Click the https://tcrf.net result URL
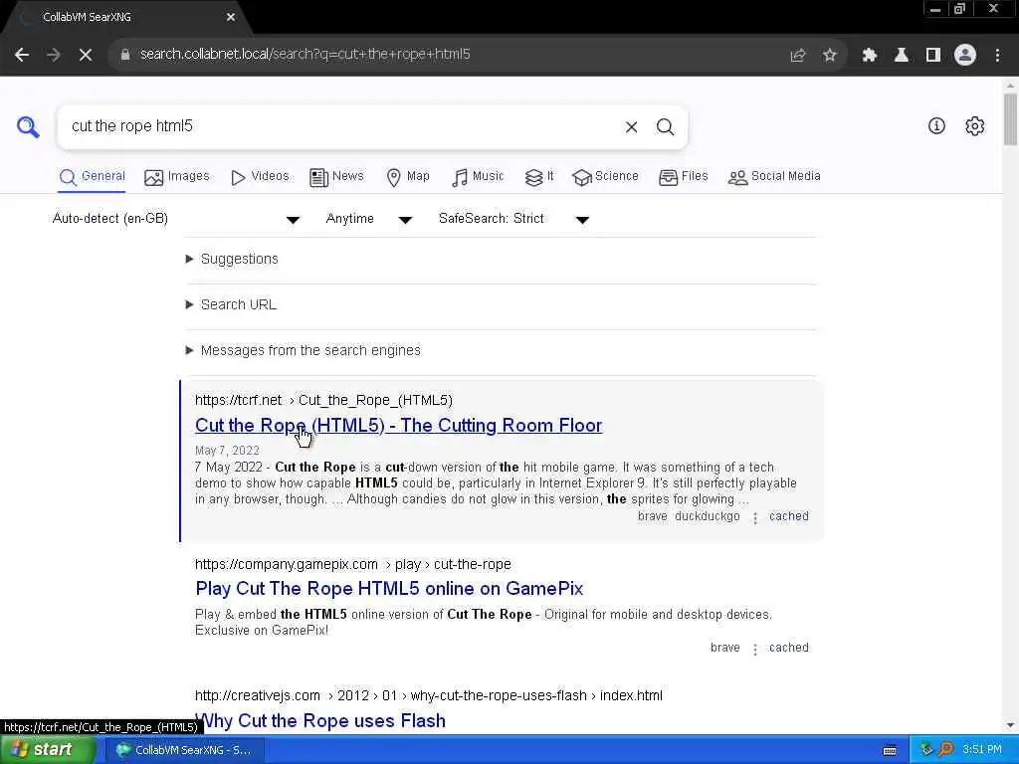Screen dimensions: 1019x764 pyautogui.click(x=323, y=400)
